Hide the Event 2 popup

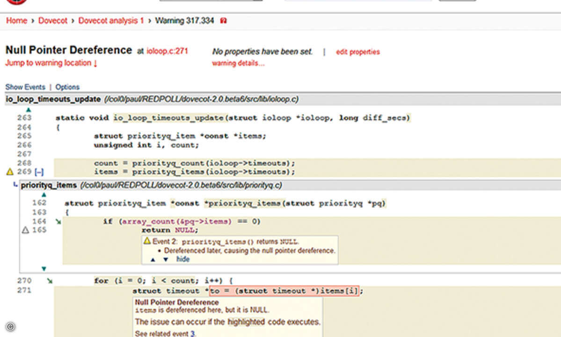[x=183, y=259]
